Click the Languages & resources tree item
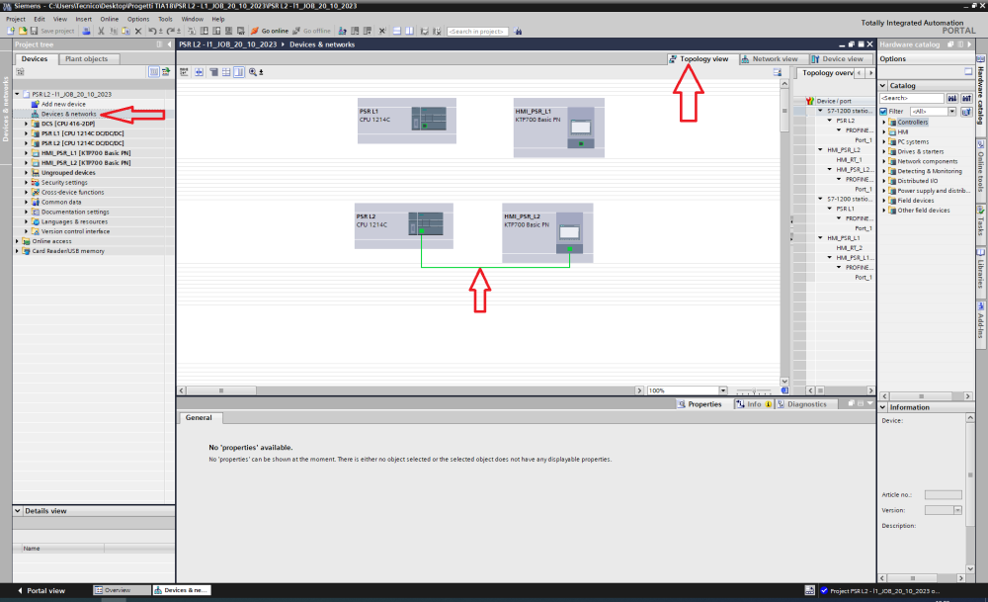Screen dimensions: 988x602 coord(74,221)
